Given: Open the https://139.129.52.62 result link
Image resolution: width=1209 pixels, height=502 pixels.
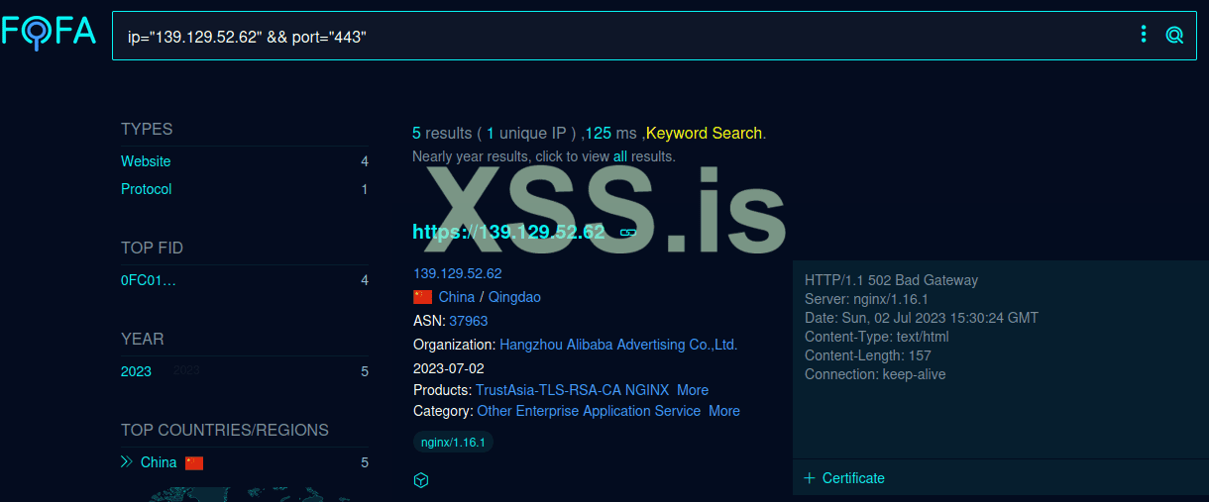Looking at the screenshot, I should (x=508, y=232).
